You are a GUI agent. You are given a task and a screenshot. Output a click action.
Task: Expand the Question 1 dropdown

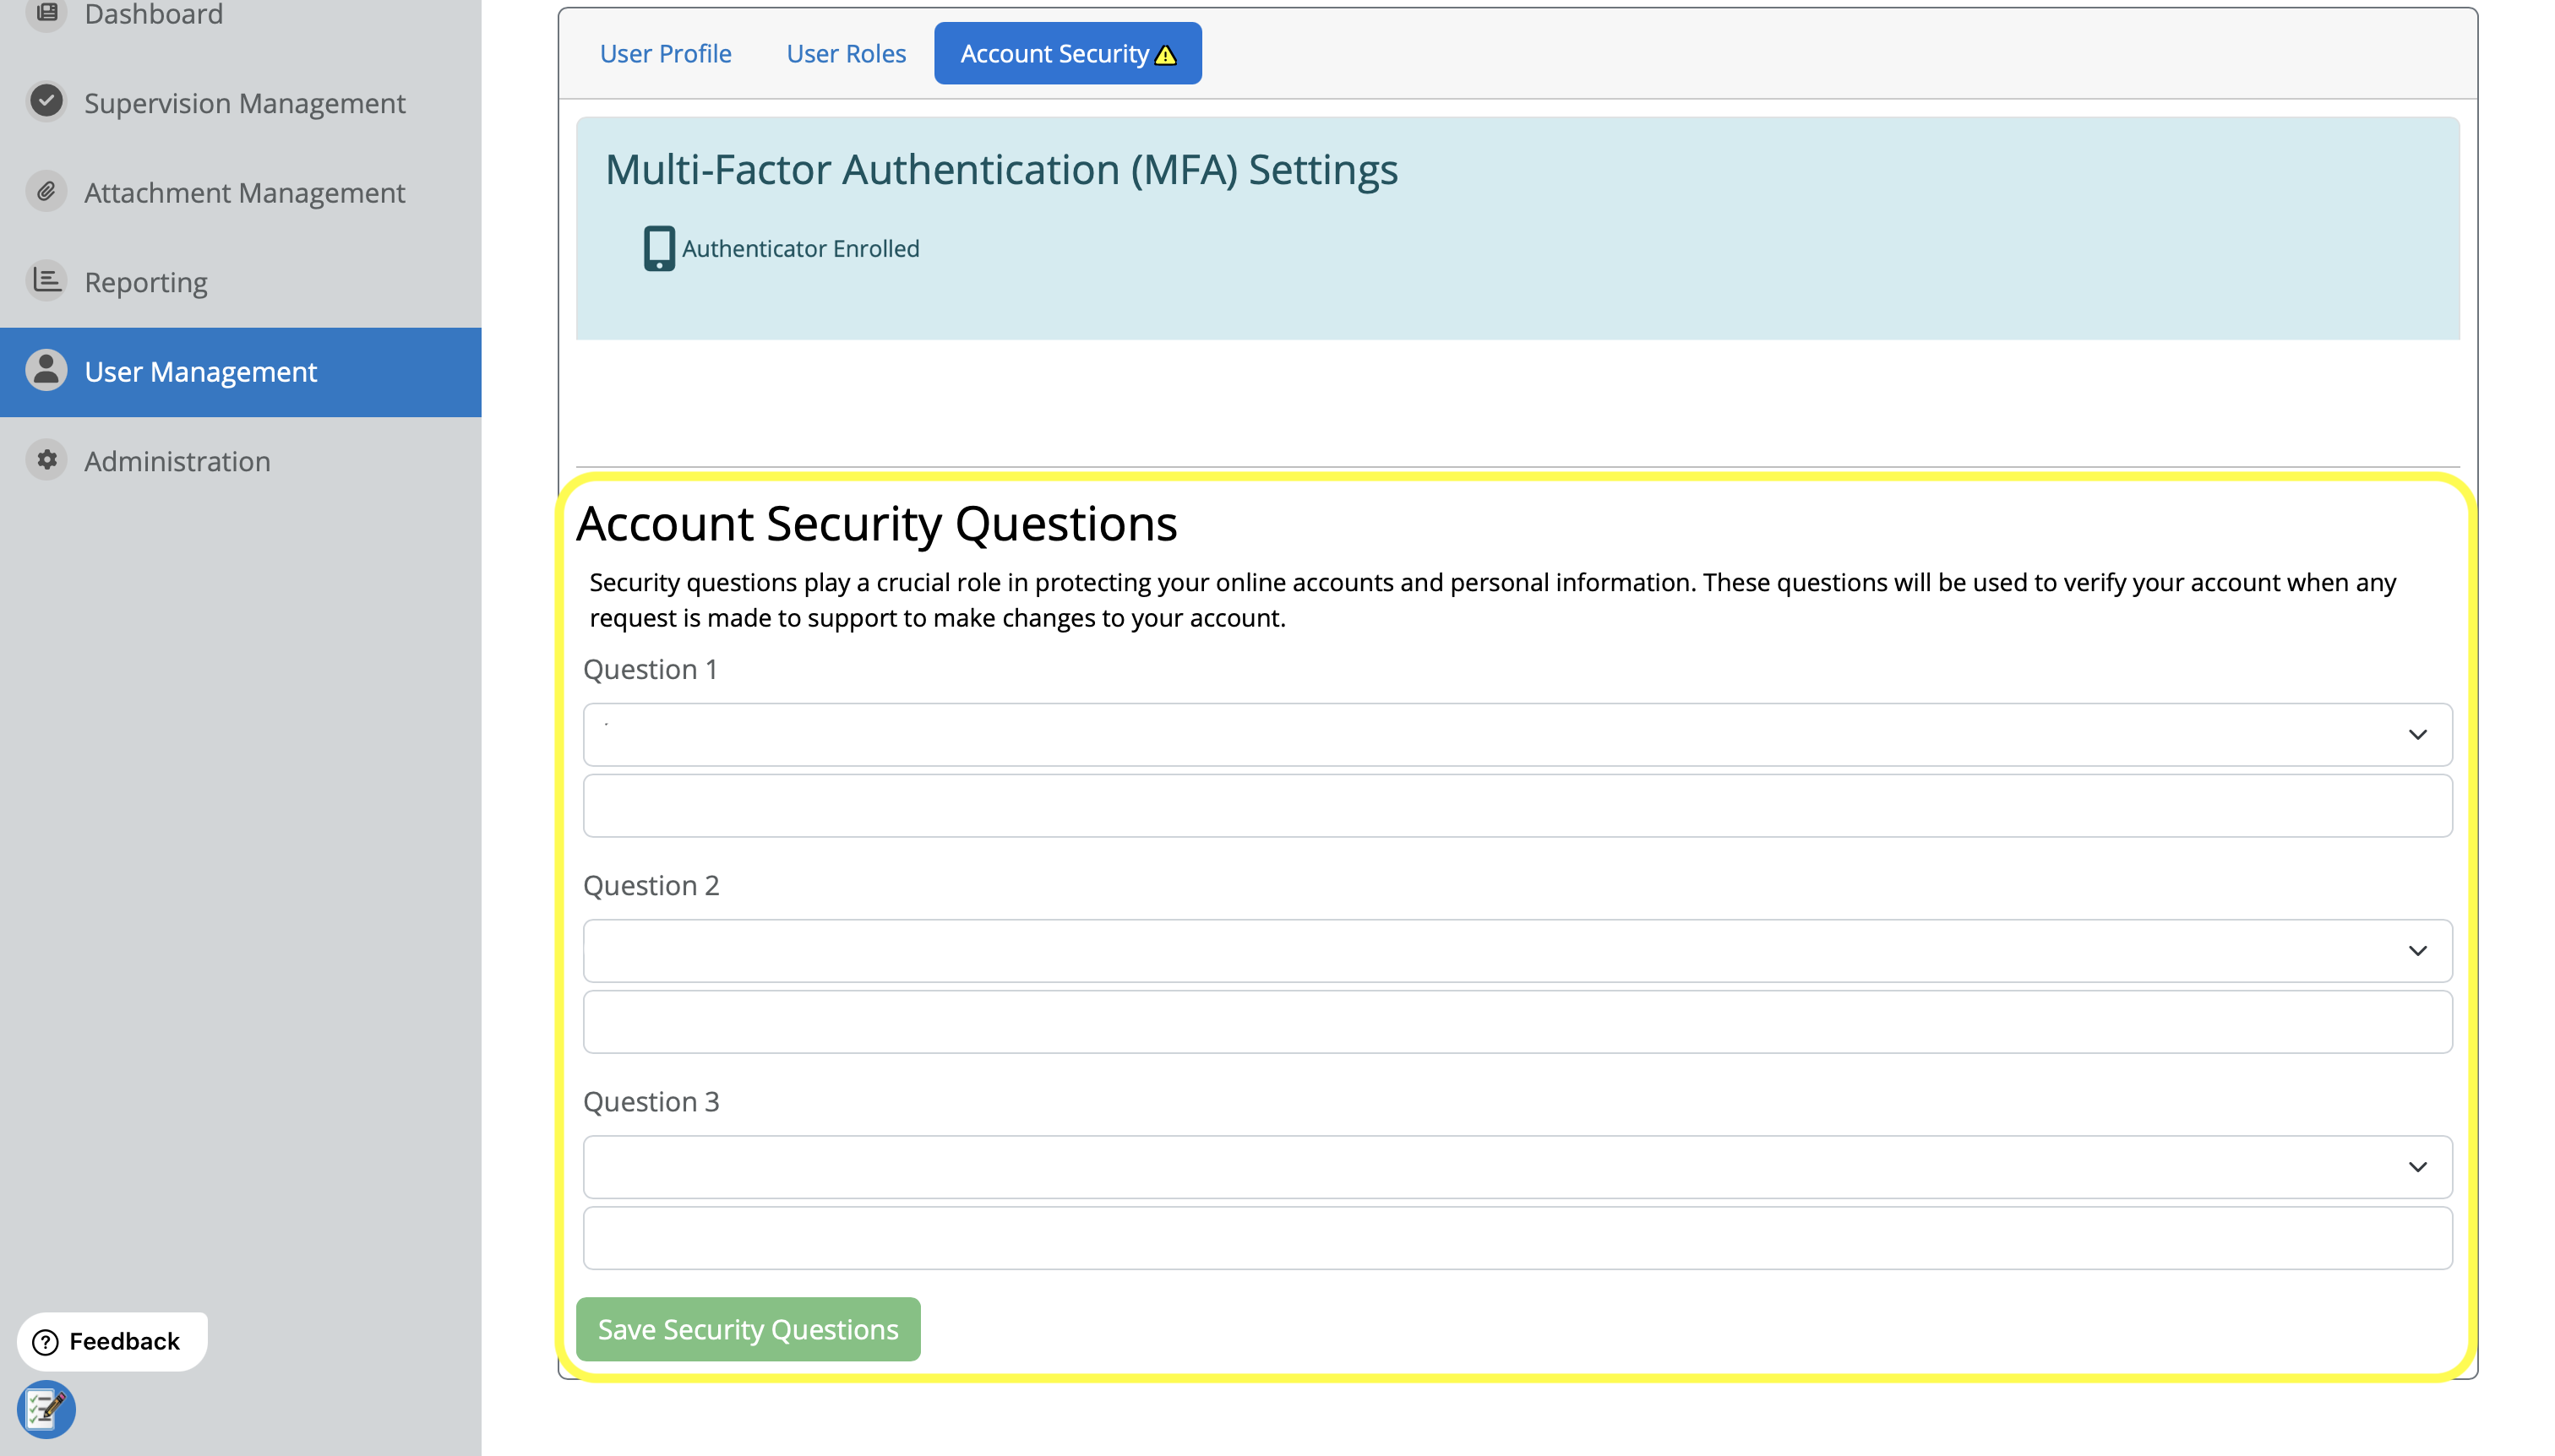[1517, 735]
